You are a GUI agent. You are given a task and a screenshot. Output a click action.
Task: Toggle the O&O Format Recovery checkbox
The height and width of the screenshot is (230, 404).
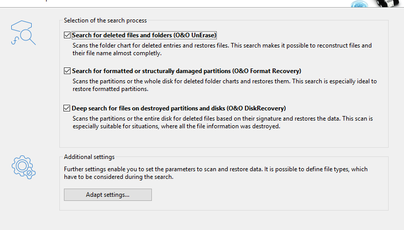pos(67,71)
